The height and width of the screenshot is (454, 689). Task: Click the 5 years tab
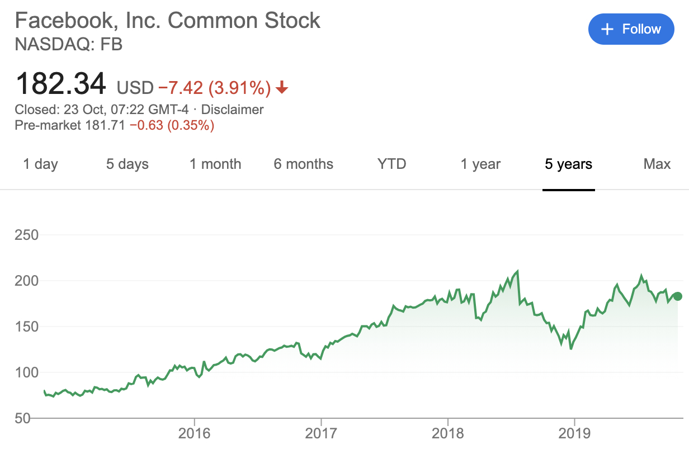(x=568, y=164)
